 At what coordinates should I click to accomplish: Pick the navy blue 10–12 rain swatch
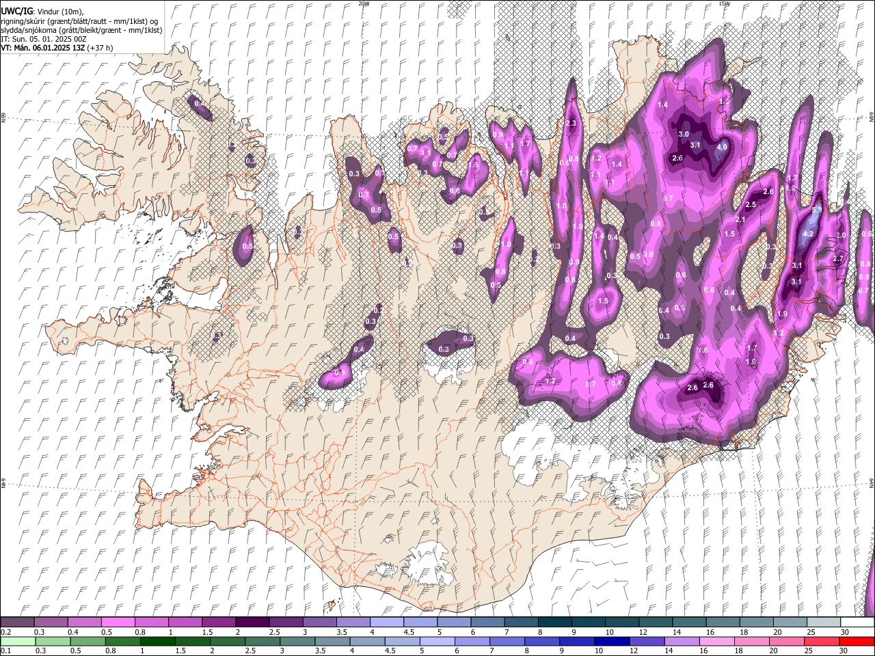click(611, 642)
